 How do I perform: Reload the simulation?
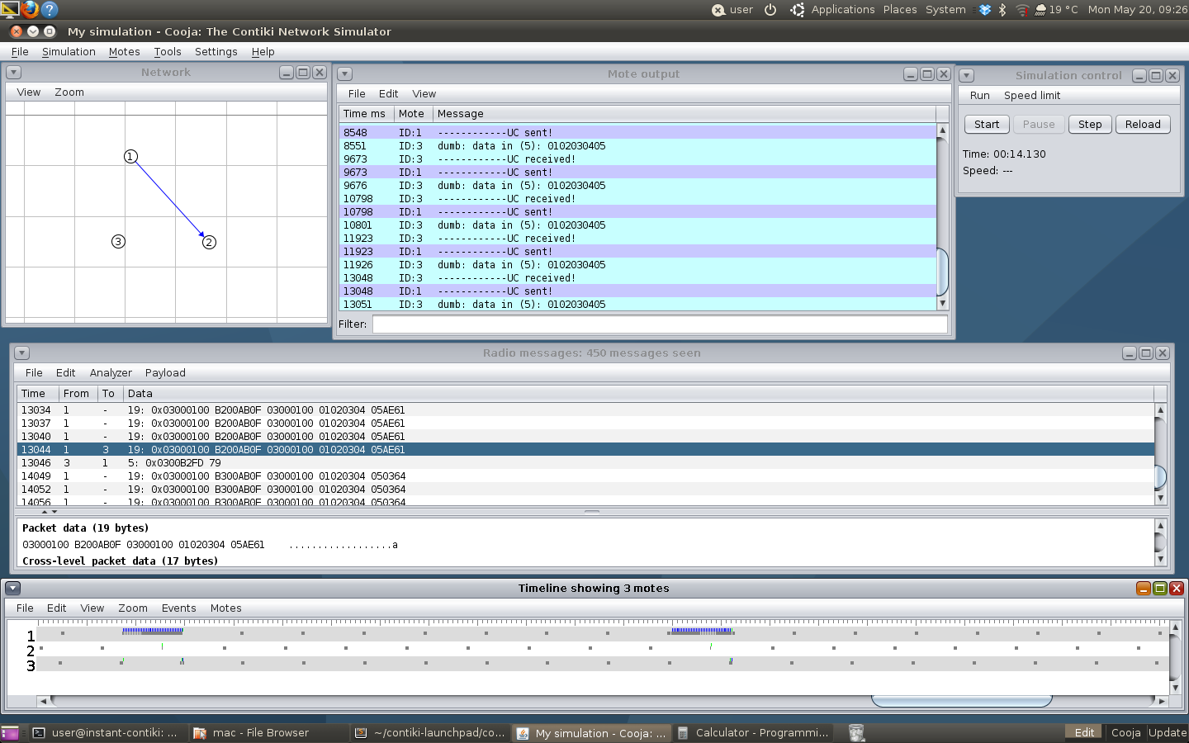pyautogui.click(x=1143, y=125)
